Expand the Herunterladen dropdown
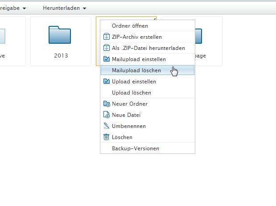The width and height of the screenshot is (276, 206). (64, 8)
